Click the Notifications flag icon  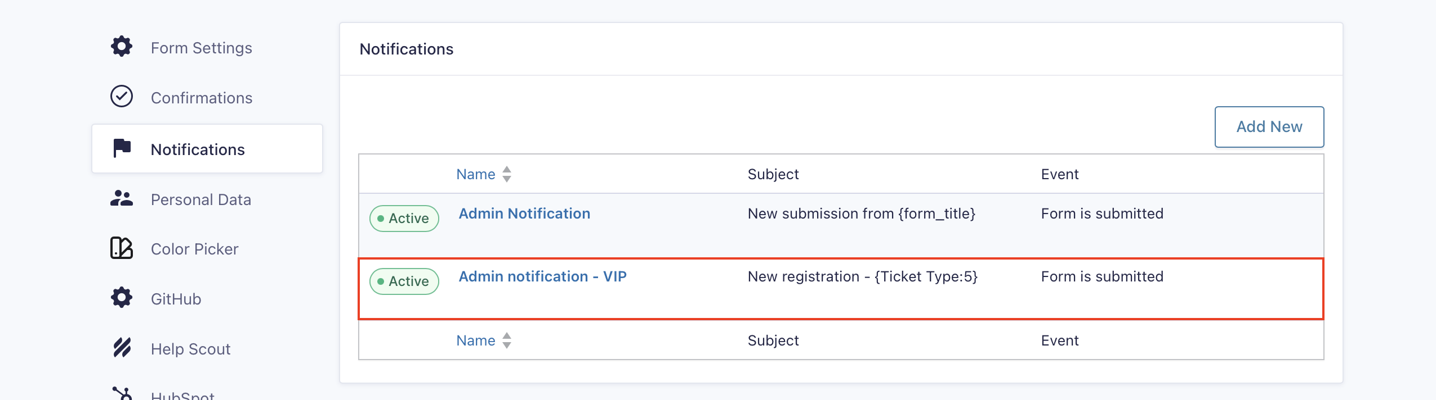122,148
